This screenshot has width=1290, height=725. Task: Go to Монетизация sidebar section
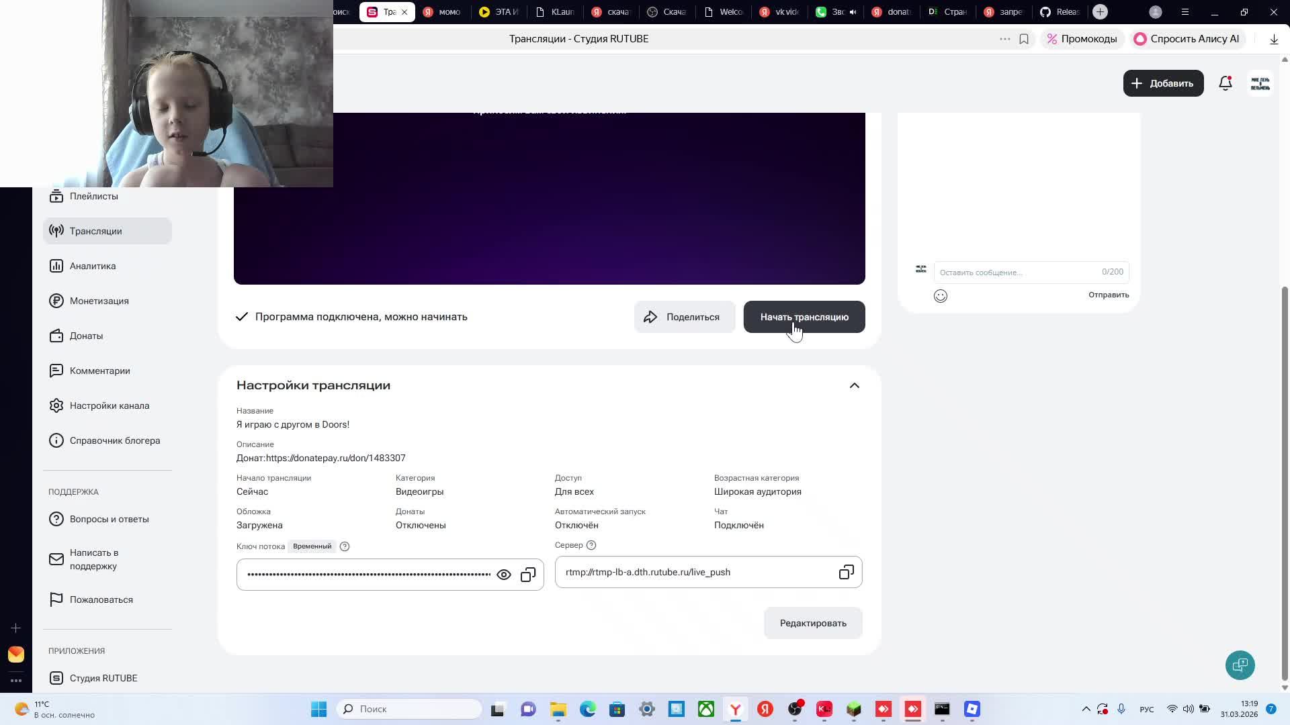[x=99, y=301]
